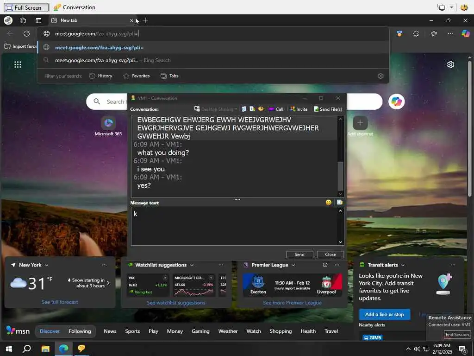Click the Call button in Conversation
The height and width of the screenshot is (356, 474).
coord(276,109)
